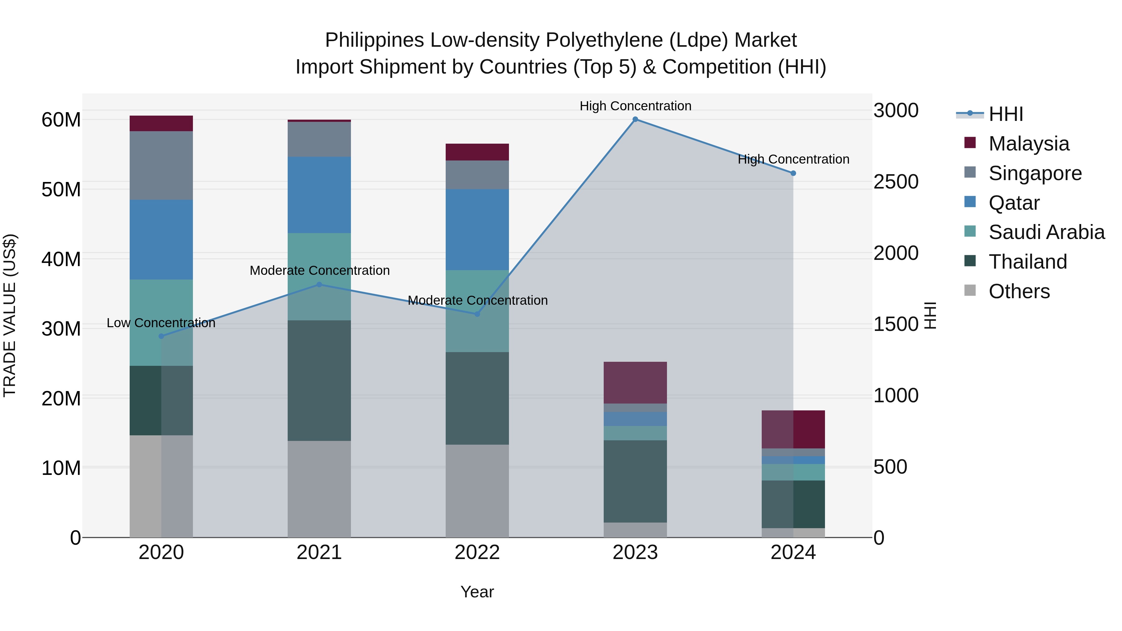Click the 'TRADE VALUE (US$)' axis title
This screenshot has height=631, width=1122.
point(10,315)
